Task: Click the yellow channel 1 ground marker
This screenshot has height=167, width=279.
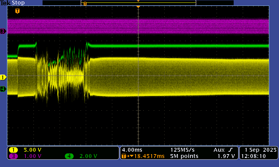Action: coord(3,77)
